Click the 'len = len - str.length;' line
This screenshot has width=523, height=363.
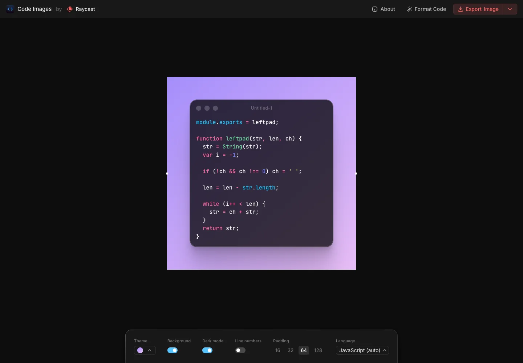tap(240, 188)
